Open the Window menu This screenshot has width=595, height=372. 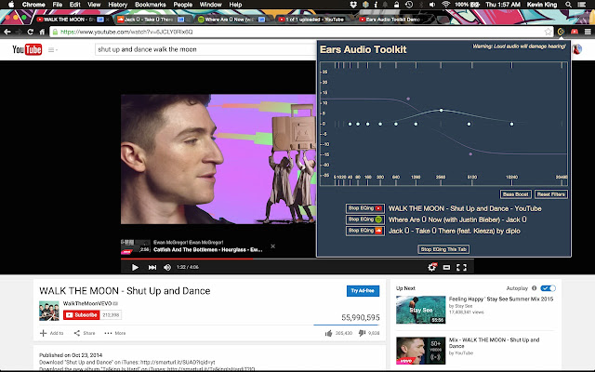point(211,5)
